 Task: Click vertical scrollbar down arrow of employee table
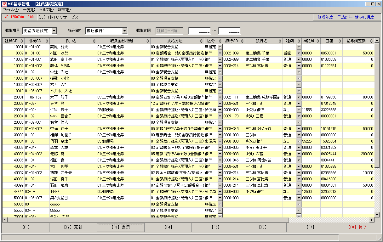point(377,214)
